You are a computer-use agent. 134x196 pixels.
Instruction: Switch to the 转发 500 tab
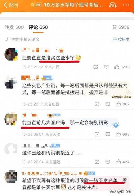click(14, 27)
